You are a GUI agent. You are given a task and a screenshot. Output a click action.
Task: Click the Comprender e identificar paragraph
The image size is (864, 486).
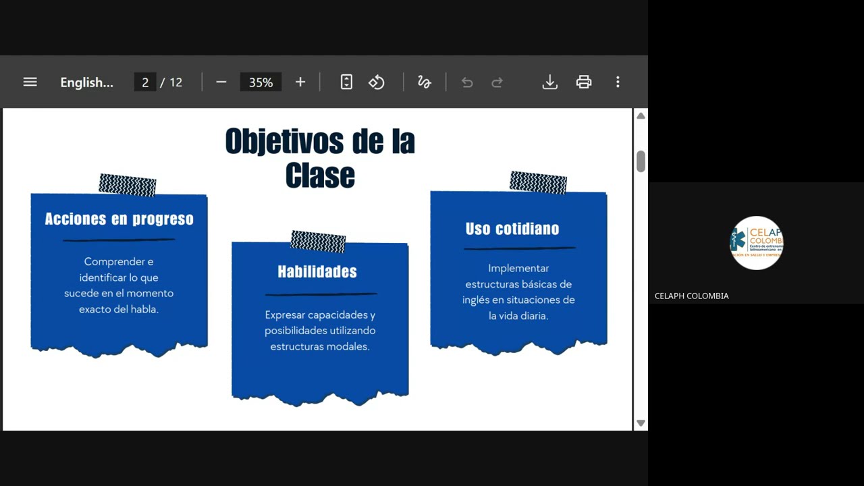[x=119, y=286]
